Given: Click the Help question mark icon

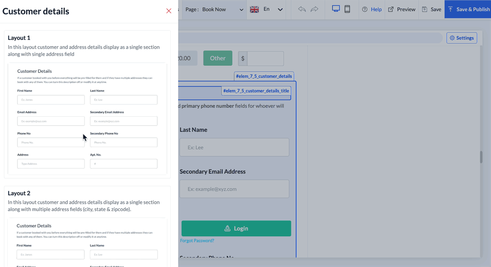Looking at the screenshot, I should point(365,9).
